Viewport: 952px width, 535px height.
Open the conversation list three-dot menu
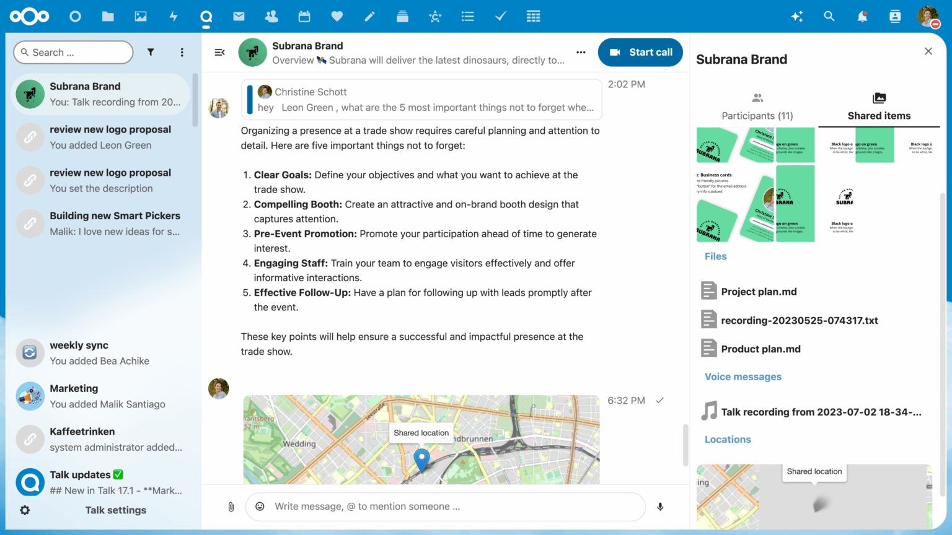pyautogui.click(x=182, y=52)
